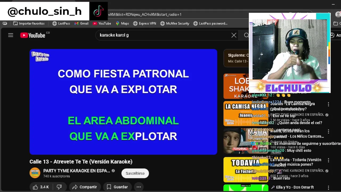This screenshot has width=341, height=192.
Task: Open Gmail bookmark in favorites bar
Action: click(81, 23)
